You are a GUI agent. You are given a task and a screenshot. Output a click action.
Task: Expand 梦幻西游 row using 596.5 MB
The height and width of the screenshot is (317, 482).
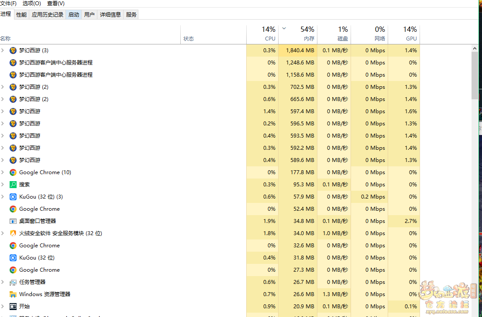click(3, 124)
